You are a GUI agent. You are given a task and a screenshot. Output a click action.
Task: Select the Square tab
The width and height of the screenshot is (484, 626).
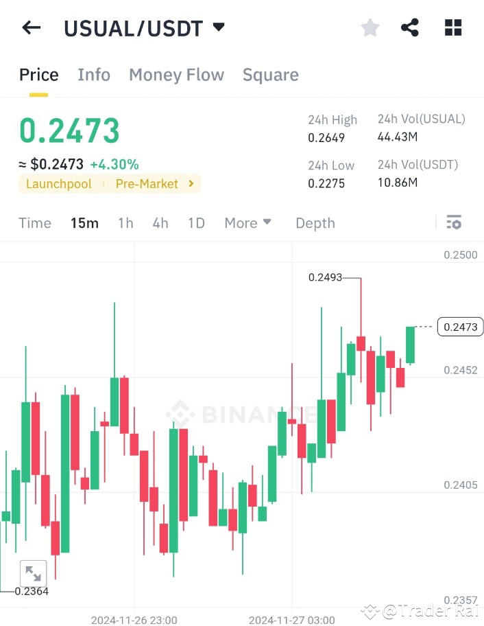pyautogui.click(x=270, y=74)
